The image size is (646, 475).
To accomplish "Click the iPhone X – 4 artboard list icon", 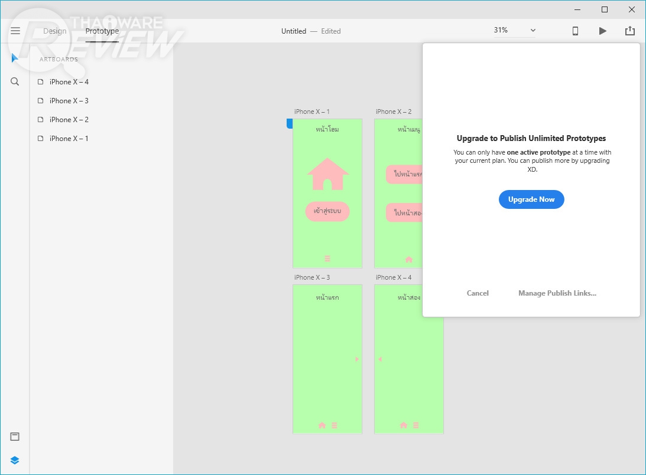I will click(x=40, y=82).
